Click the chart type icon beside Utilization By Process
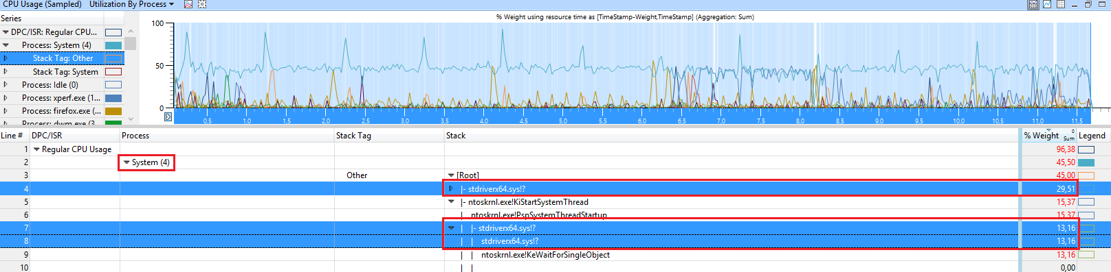 pyautogui.click(x=188, y=4)
